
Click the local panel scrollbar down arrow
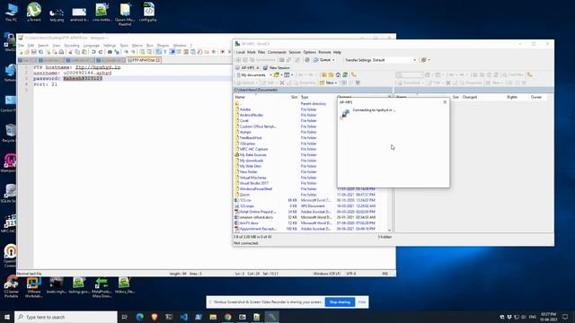tap(389, 231)
